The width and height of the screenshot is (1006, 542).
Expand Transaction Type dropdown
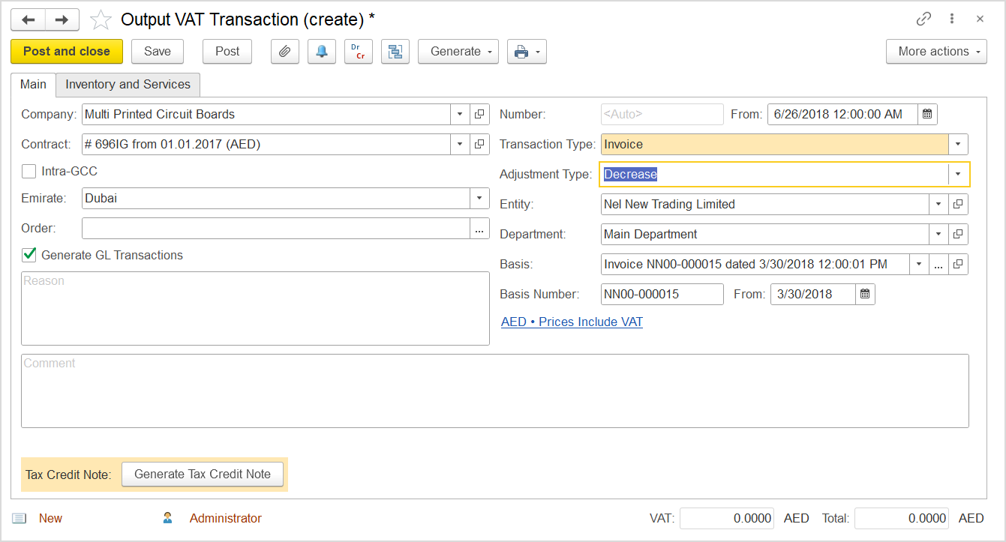coord(958,145)
